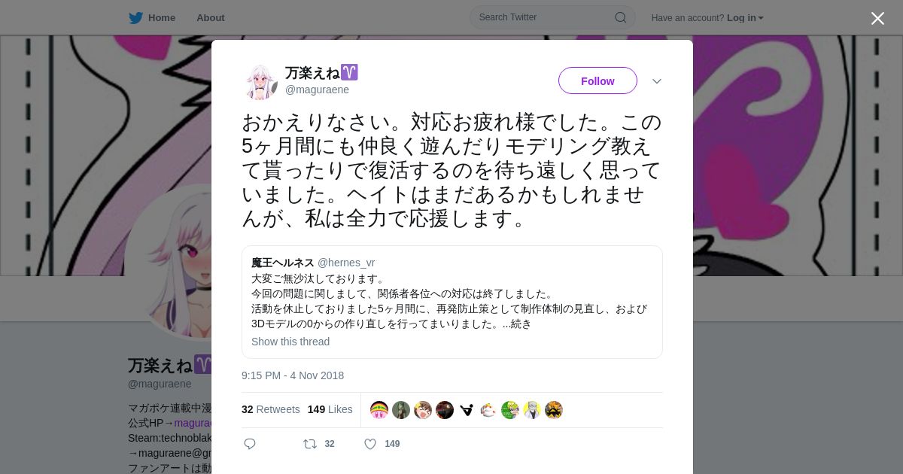Click the reply speech bubble icon
Screen dimensions: 903x474
pyautogui.click(x=250, y=444)
